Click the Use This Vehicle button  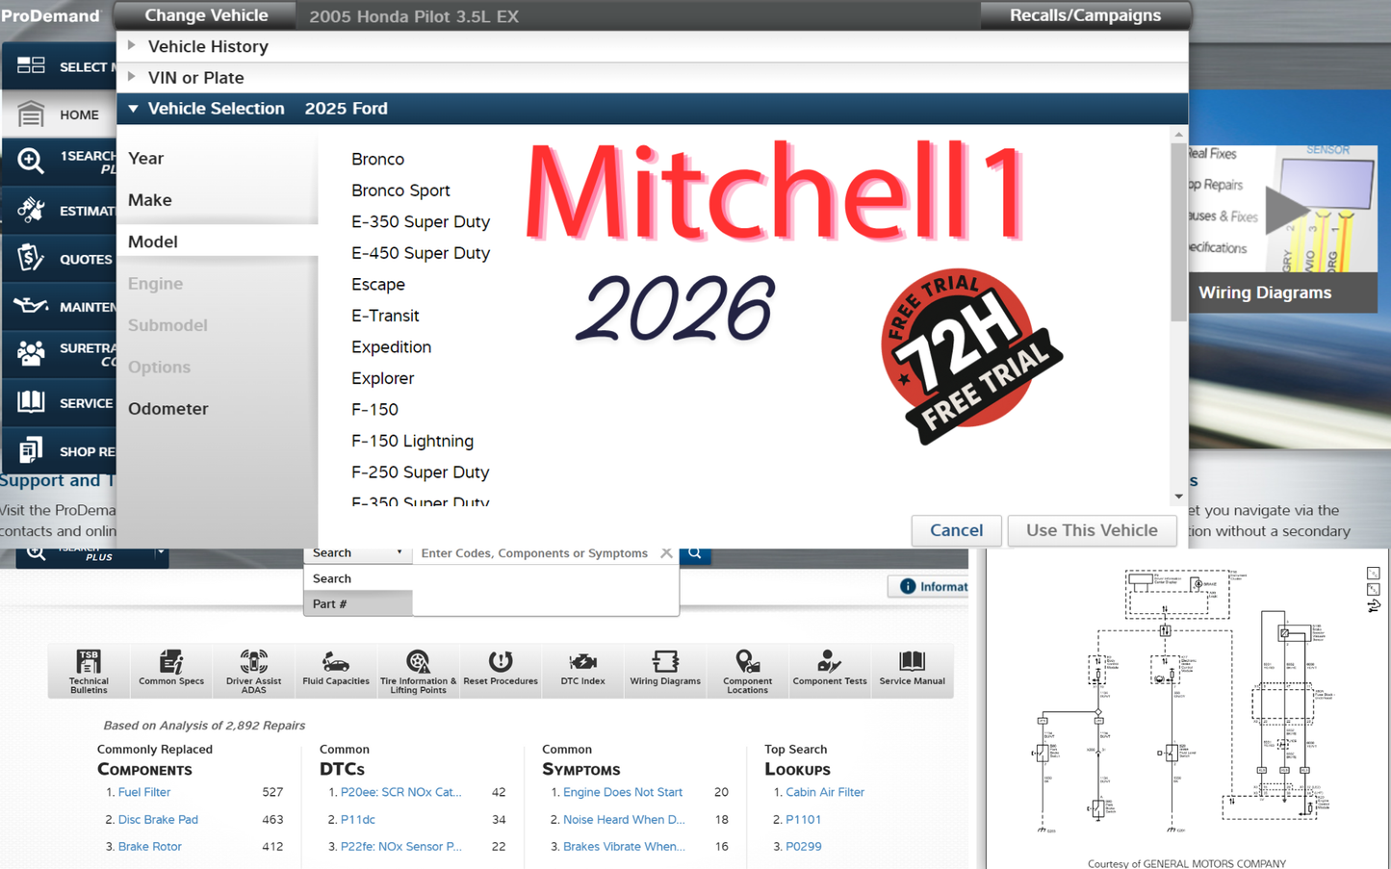click(1092, 530)
